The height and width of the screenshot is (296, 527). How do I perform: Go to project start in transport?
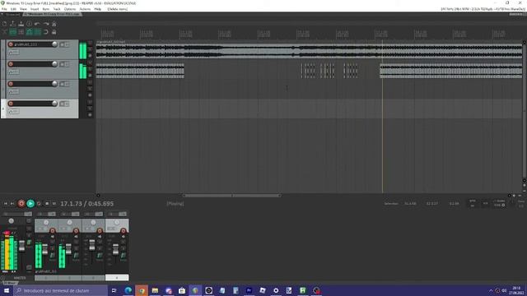6,203
